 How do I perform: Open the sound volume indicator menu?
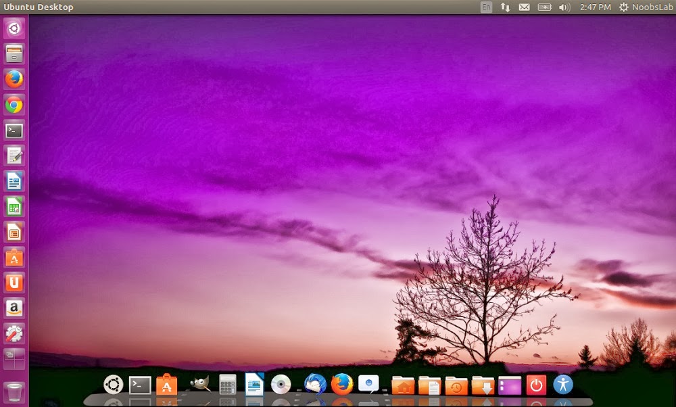click(564, 7)
